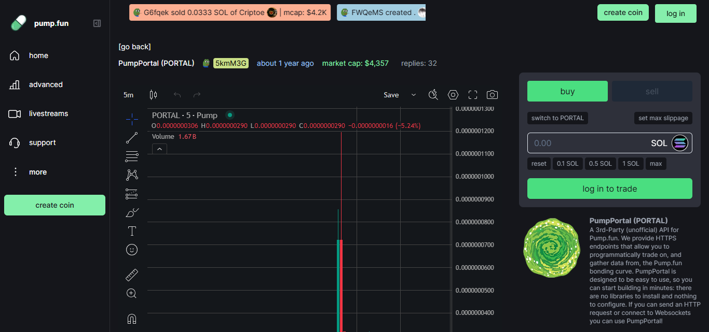Open livestreams in sidebar menu
The image size is (709, 332).
point(48,113)
